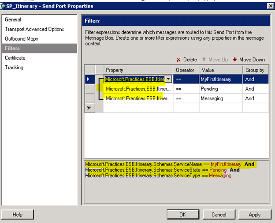Click the Value column header
This screenshot has width=275, height=223.
221,70
